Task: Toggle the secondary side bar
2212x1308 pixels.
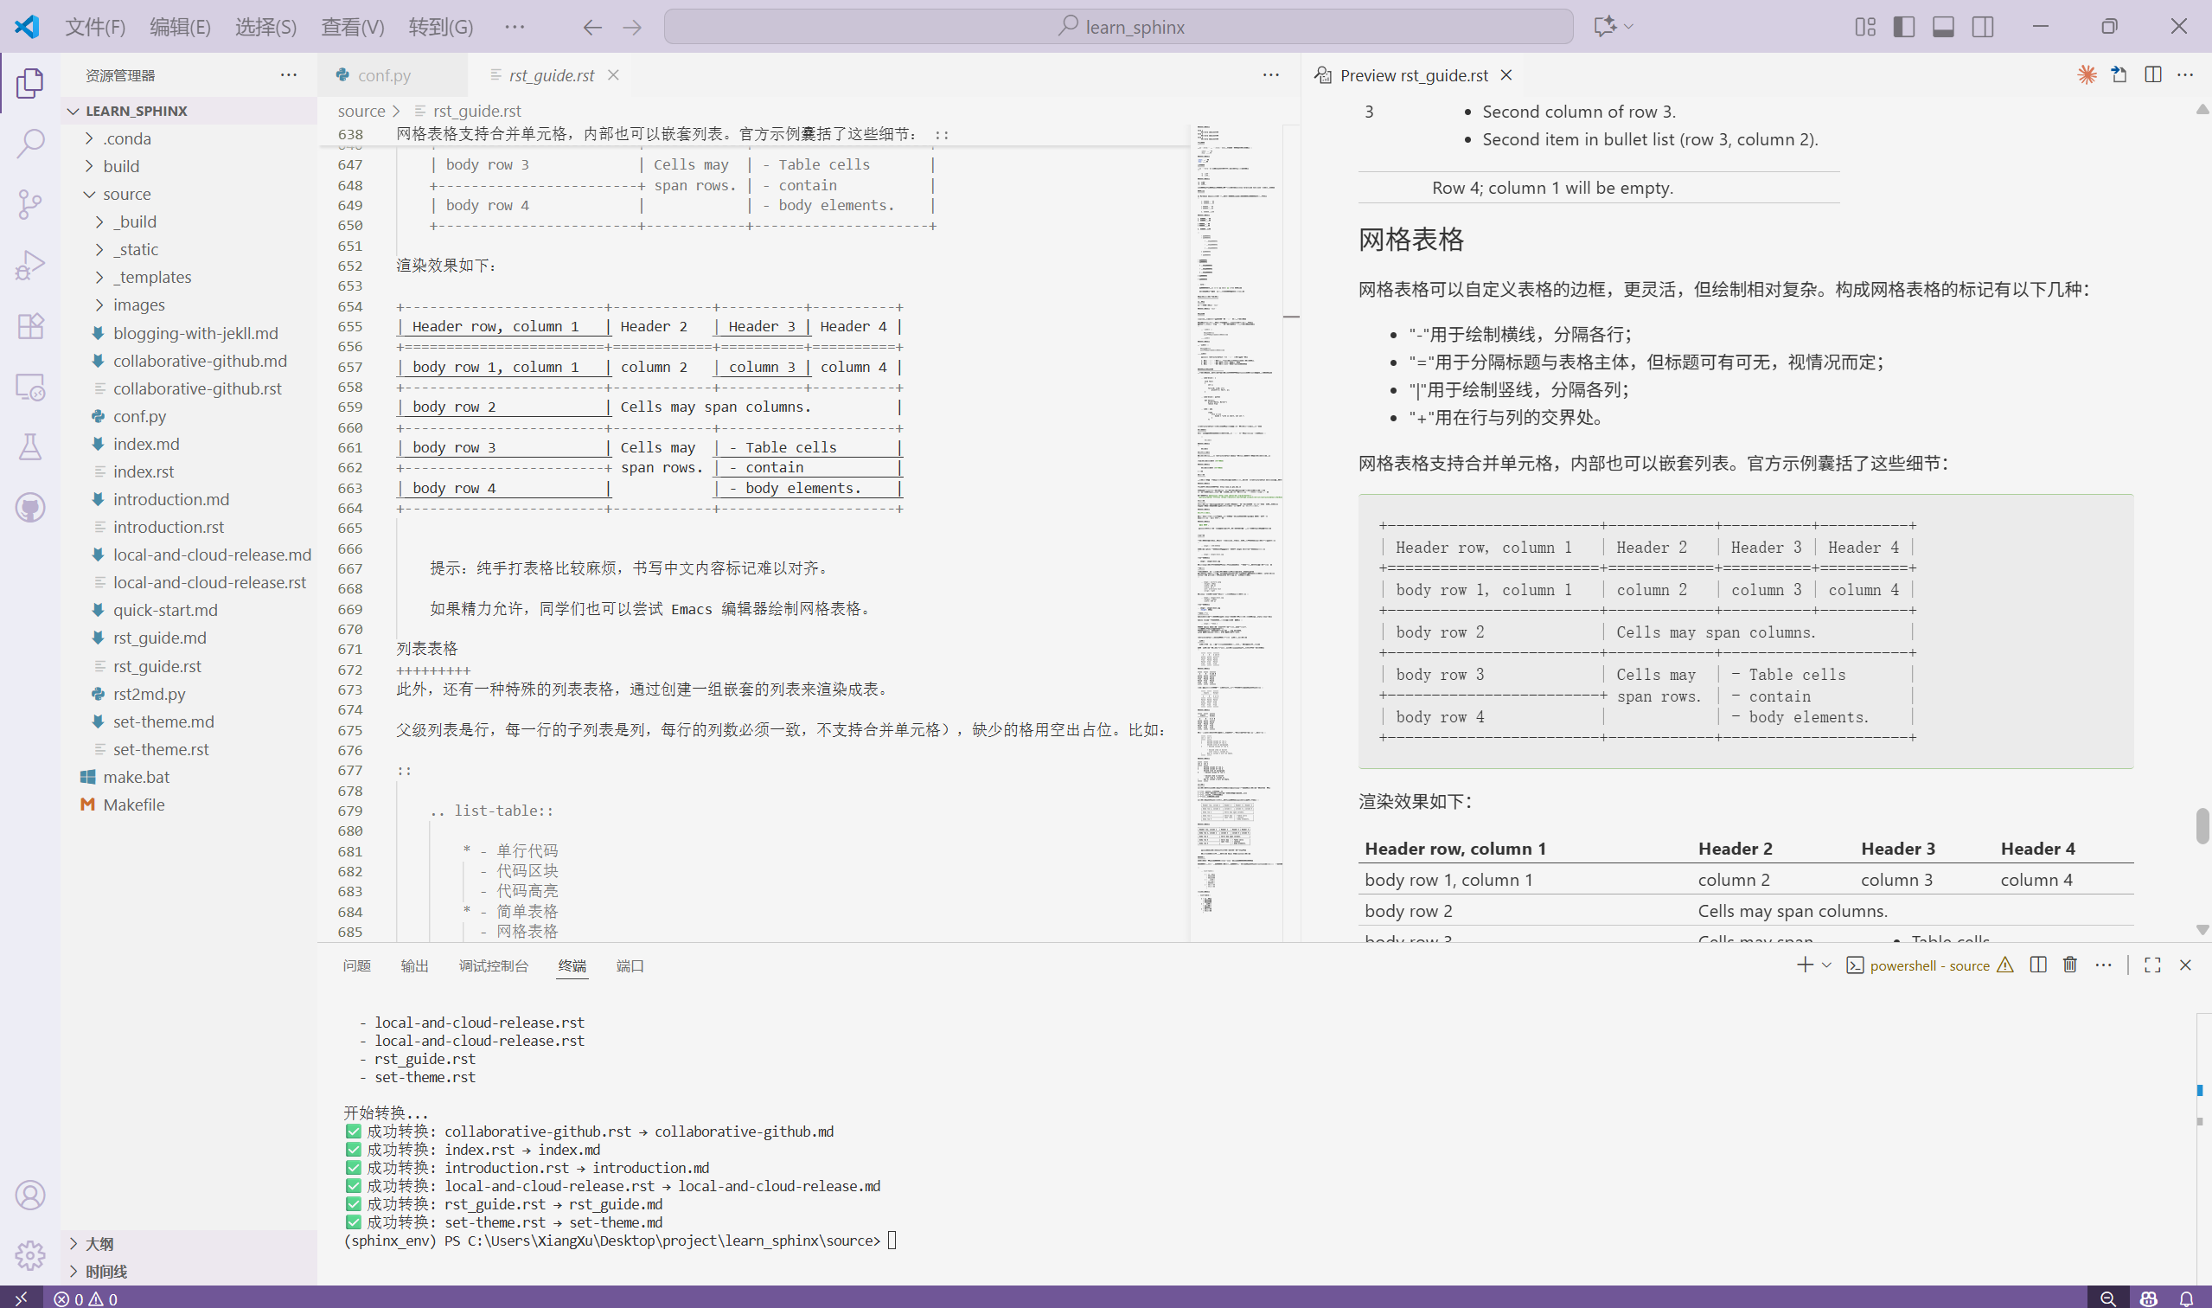Action: click(1983, 27)
